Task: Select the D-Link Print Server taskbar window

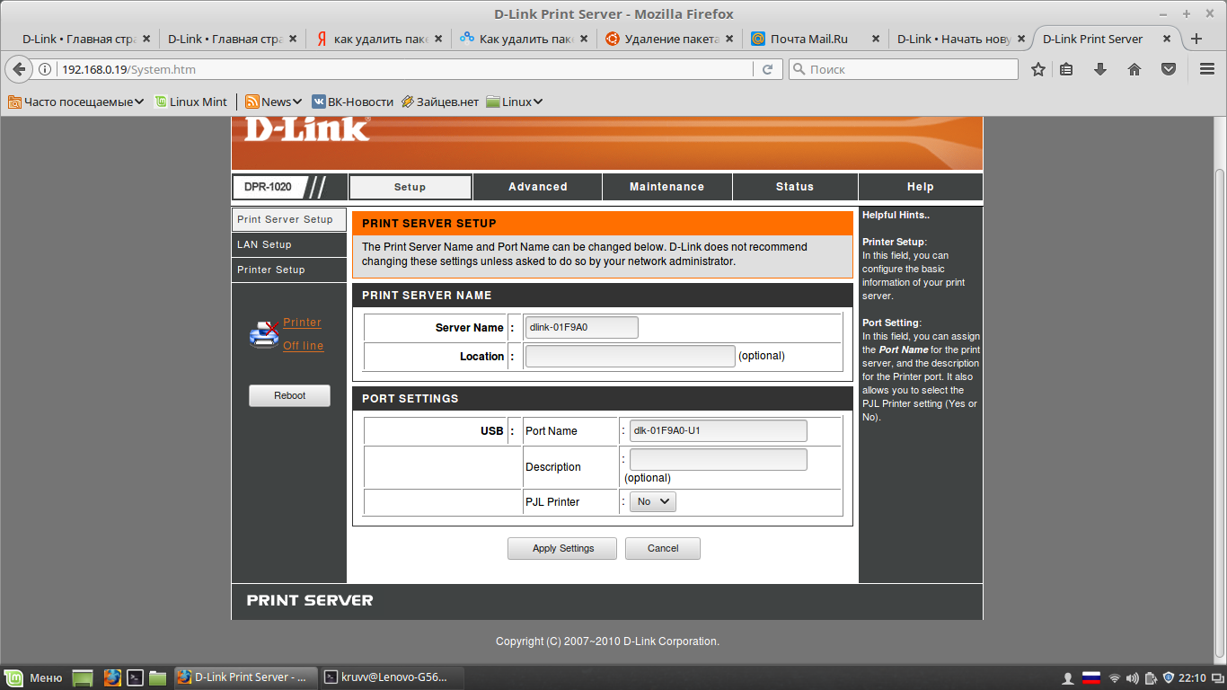Action: [x=246, y=677]
